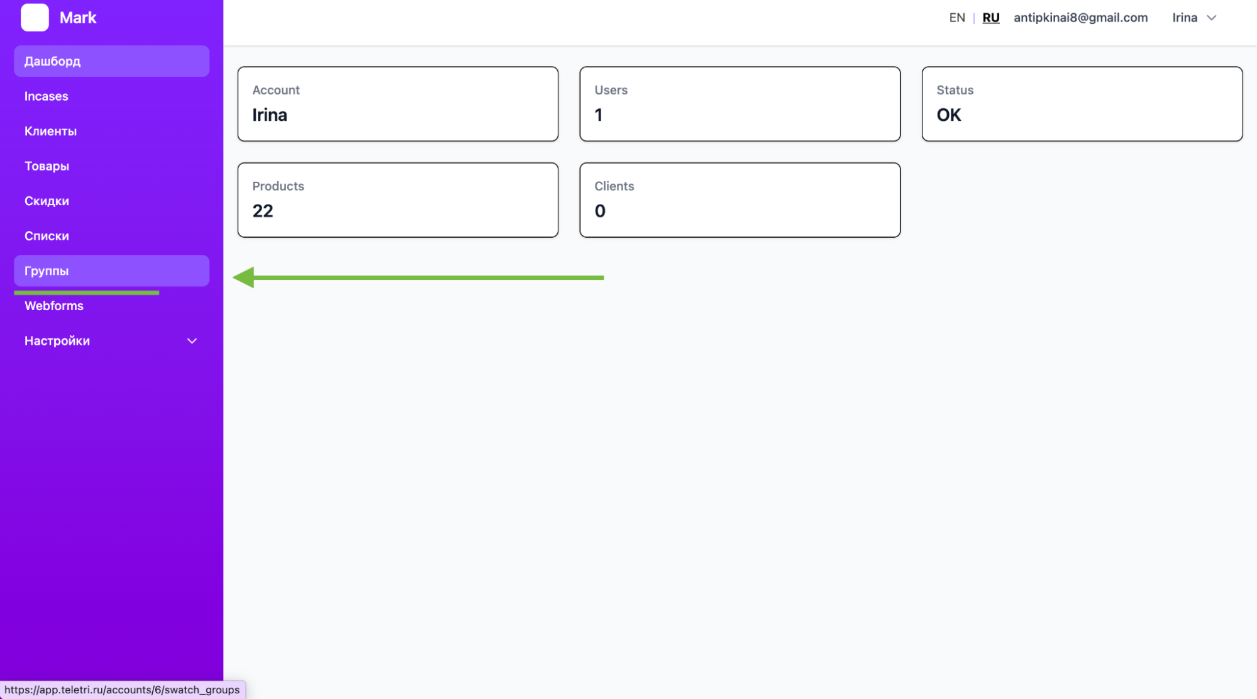Click the chevron next to Irina
Screen dimensions: 1257x699
(1211, 18)
